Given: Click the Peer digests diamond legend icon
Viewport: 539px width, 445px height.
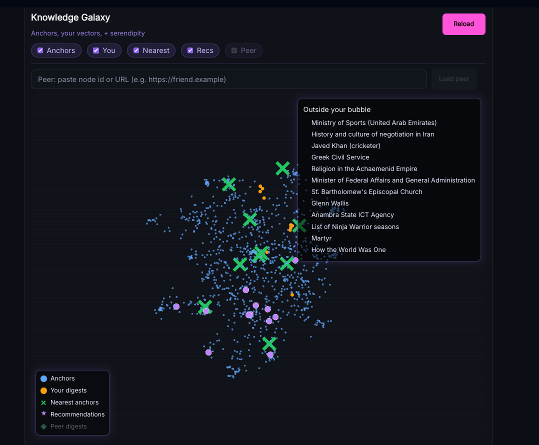Looking at the screenshot, I should tap(43, 426).
